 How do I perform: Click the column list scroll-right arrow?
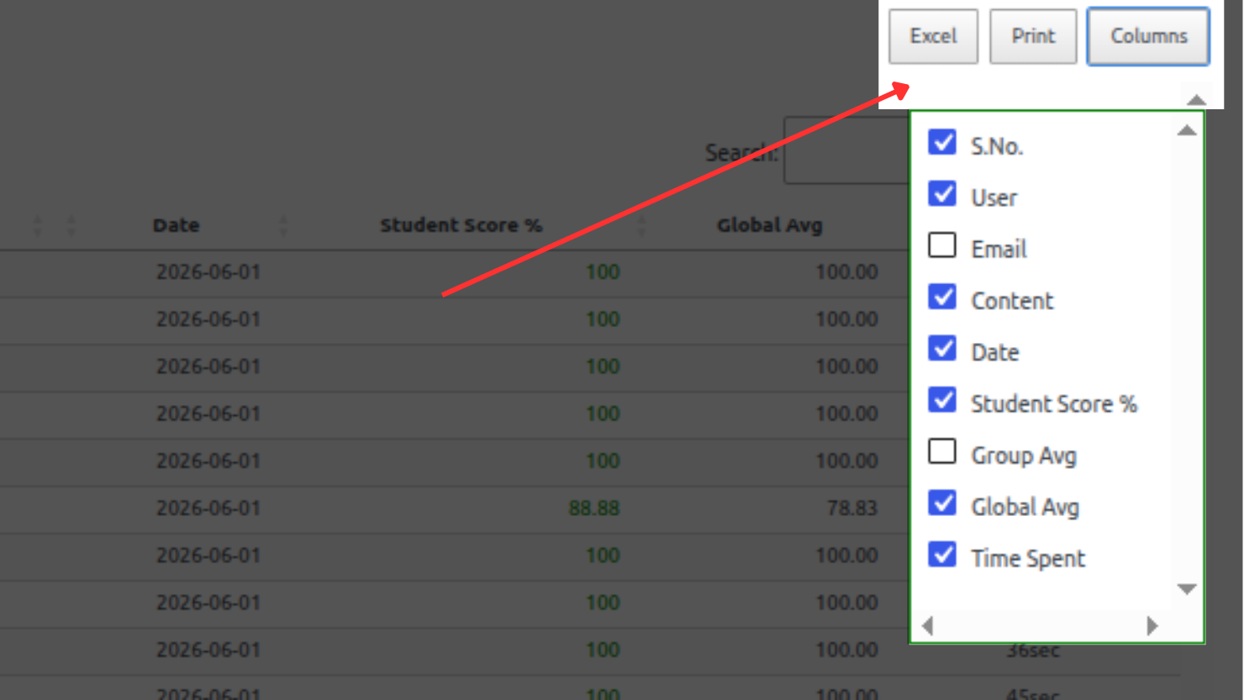[1152, 626]
